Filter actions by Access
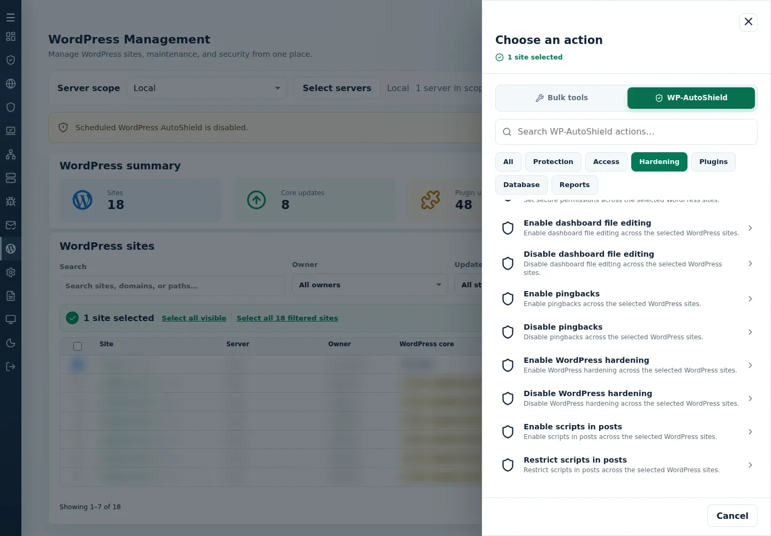Image resolution: width=771 pixels, height=536 pixels. pos(606,162)
